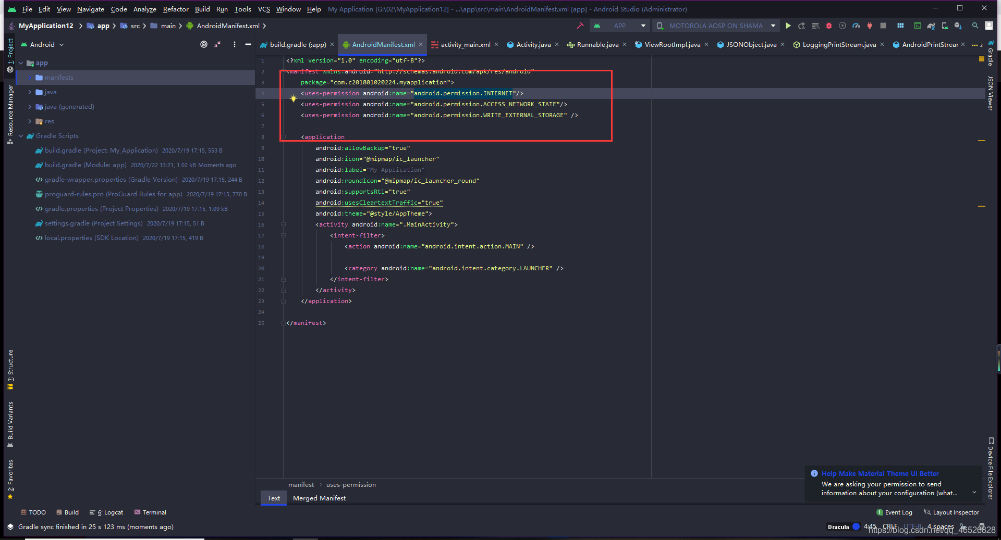Open the APP run configuration dropdown
This screenshot has height=540, width=1001.
pos(620,26)
